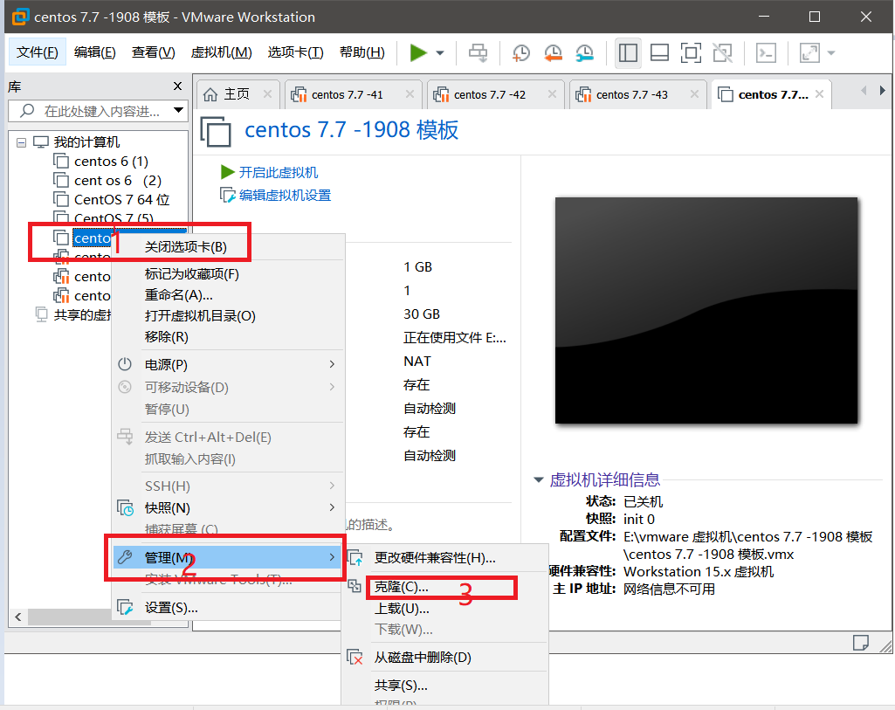Choose 重命名(A)... in context menu
This screenshot has height=710, width=895.
coord(178,295)
